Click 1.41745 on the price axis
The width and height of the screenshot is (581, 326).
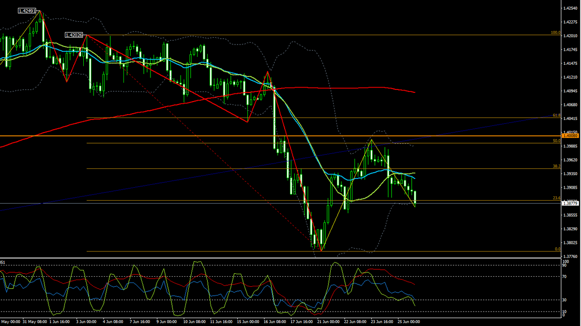[x=570, y=49]
